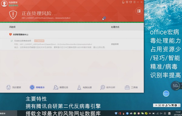The image size is (182, 116).
Task: Click the M icon on IME language bar
Action: point(160,105)
